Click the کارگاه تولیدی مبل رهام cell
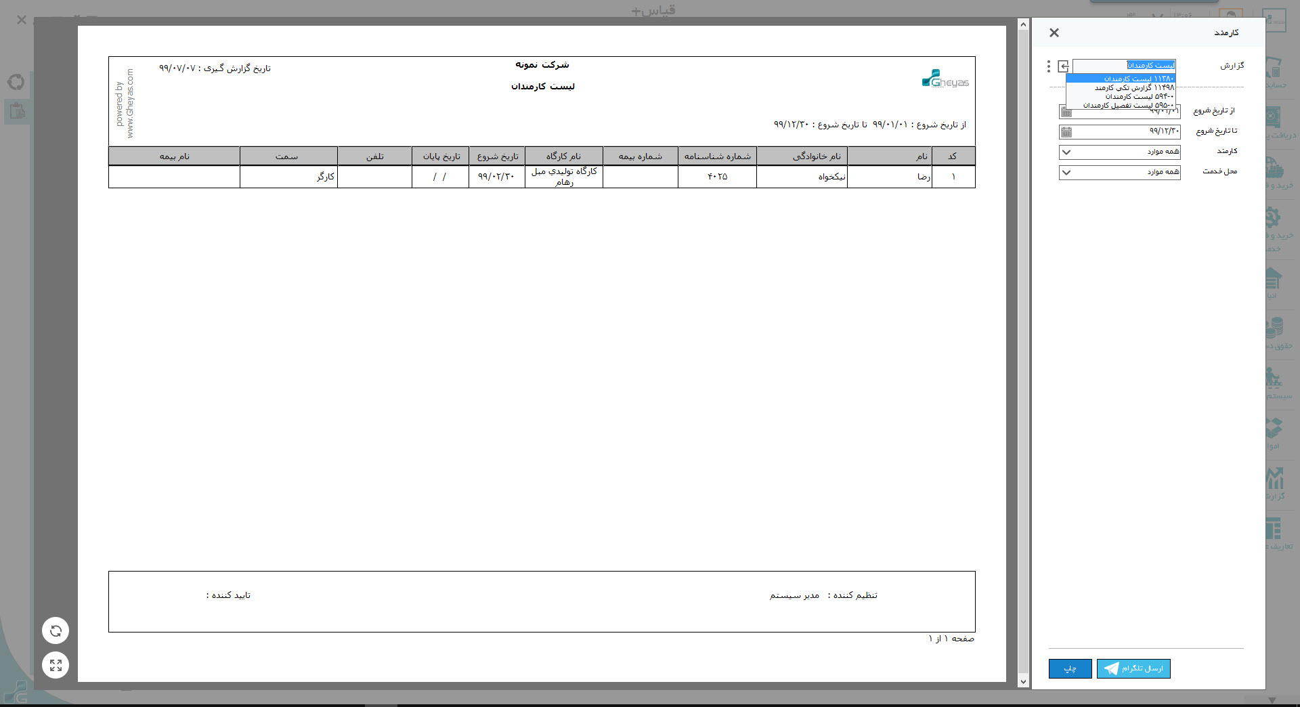The image size is (1300, 707). (x=564, y=177)
